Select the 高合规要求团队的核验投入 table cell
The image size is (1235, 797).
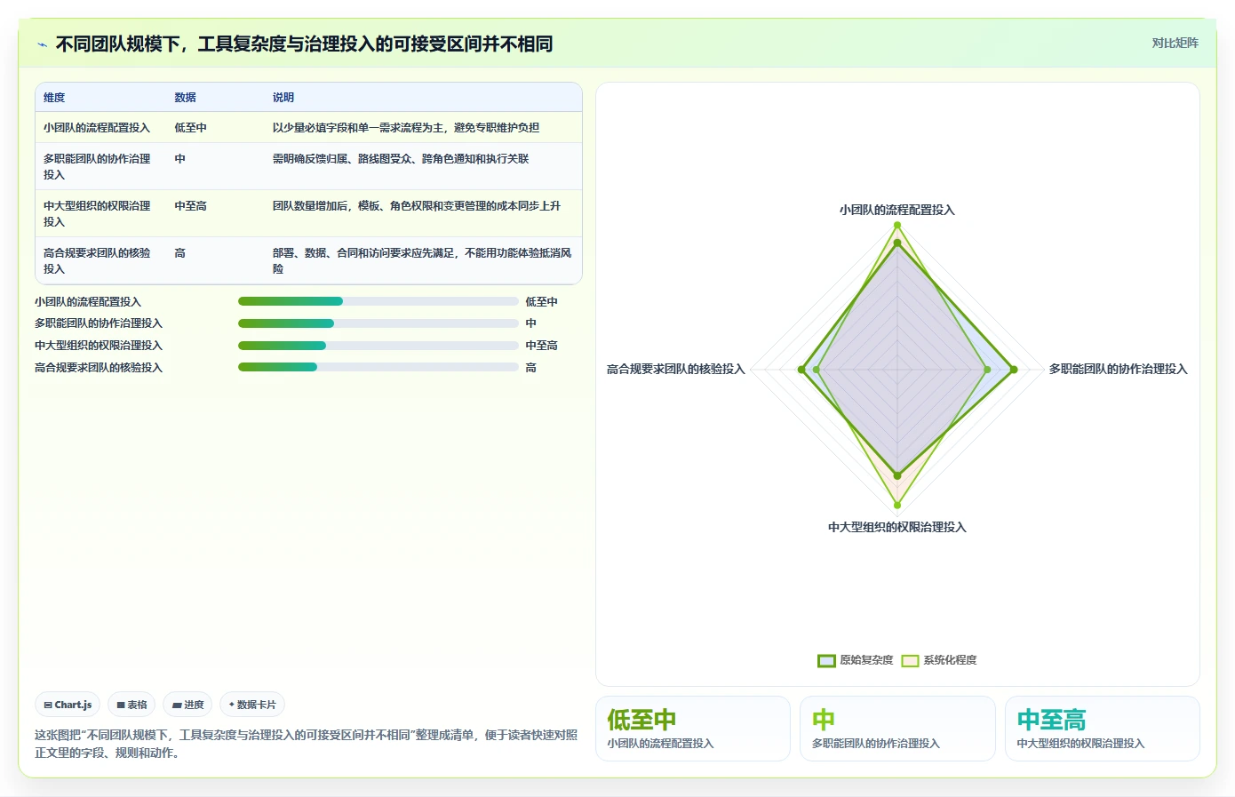click(97, 260)
